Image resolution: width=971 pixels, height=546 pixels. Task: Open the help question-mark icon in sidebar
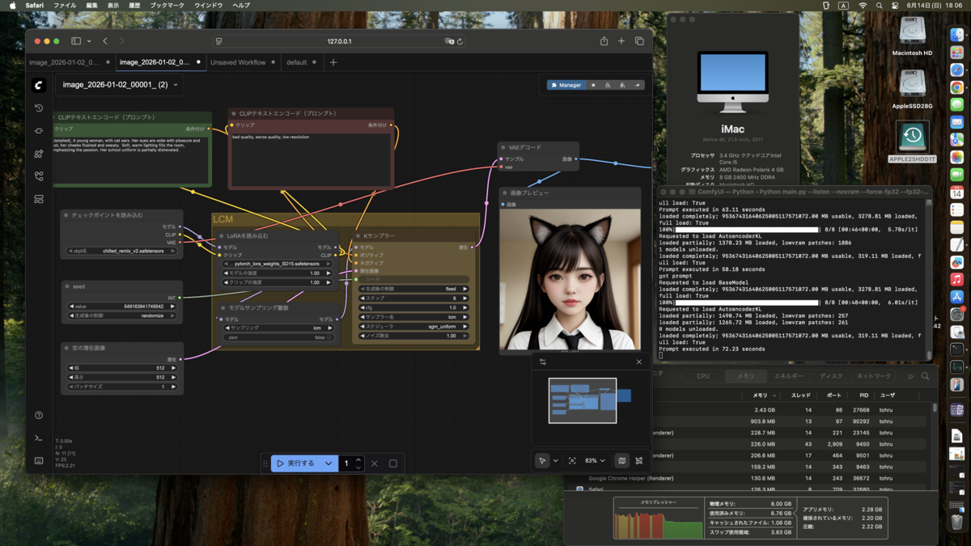[39, 415]
